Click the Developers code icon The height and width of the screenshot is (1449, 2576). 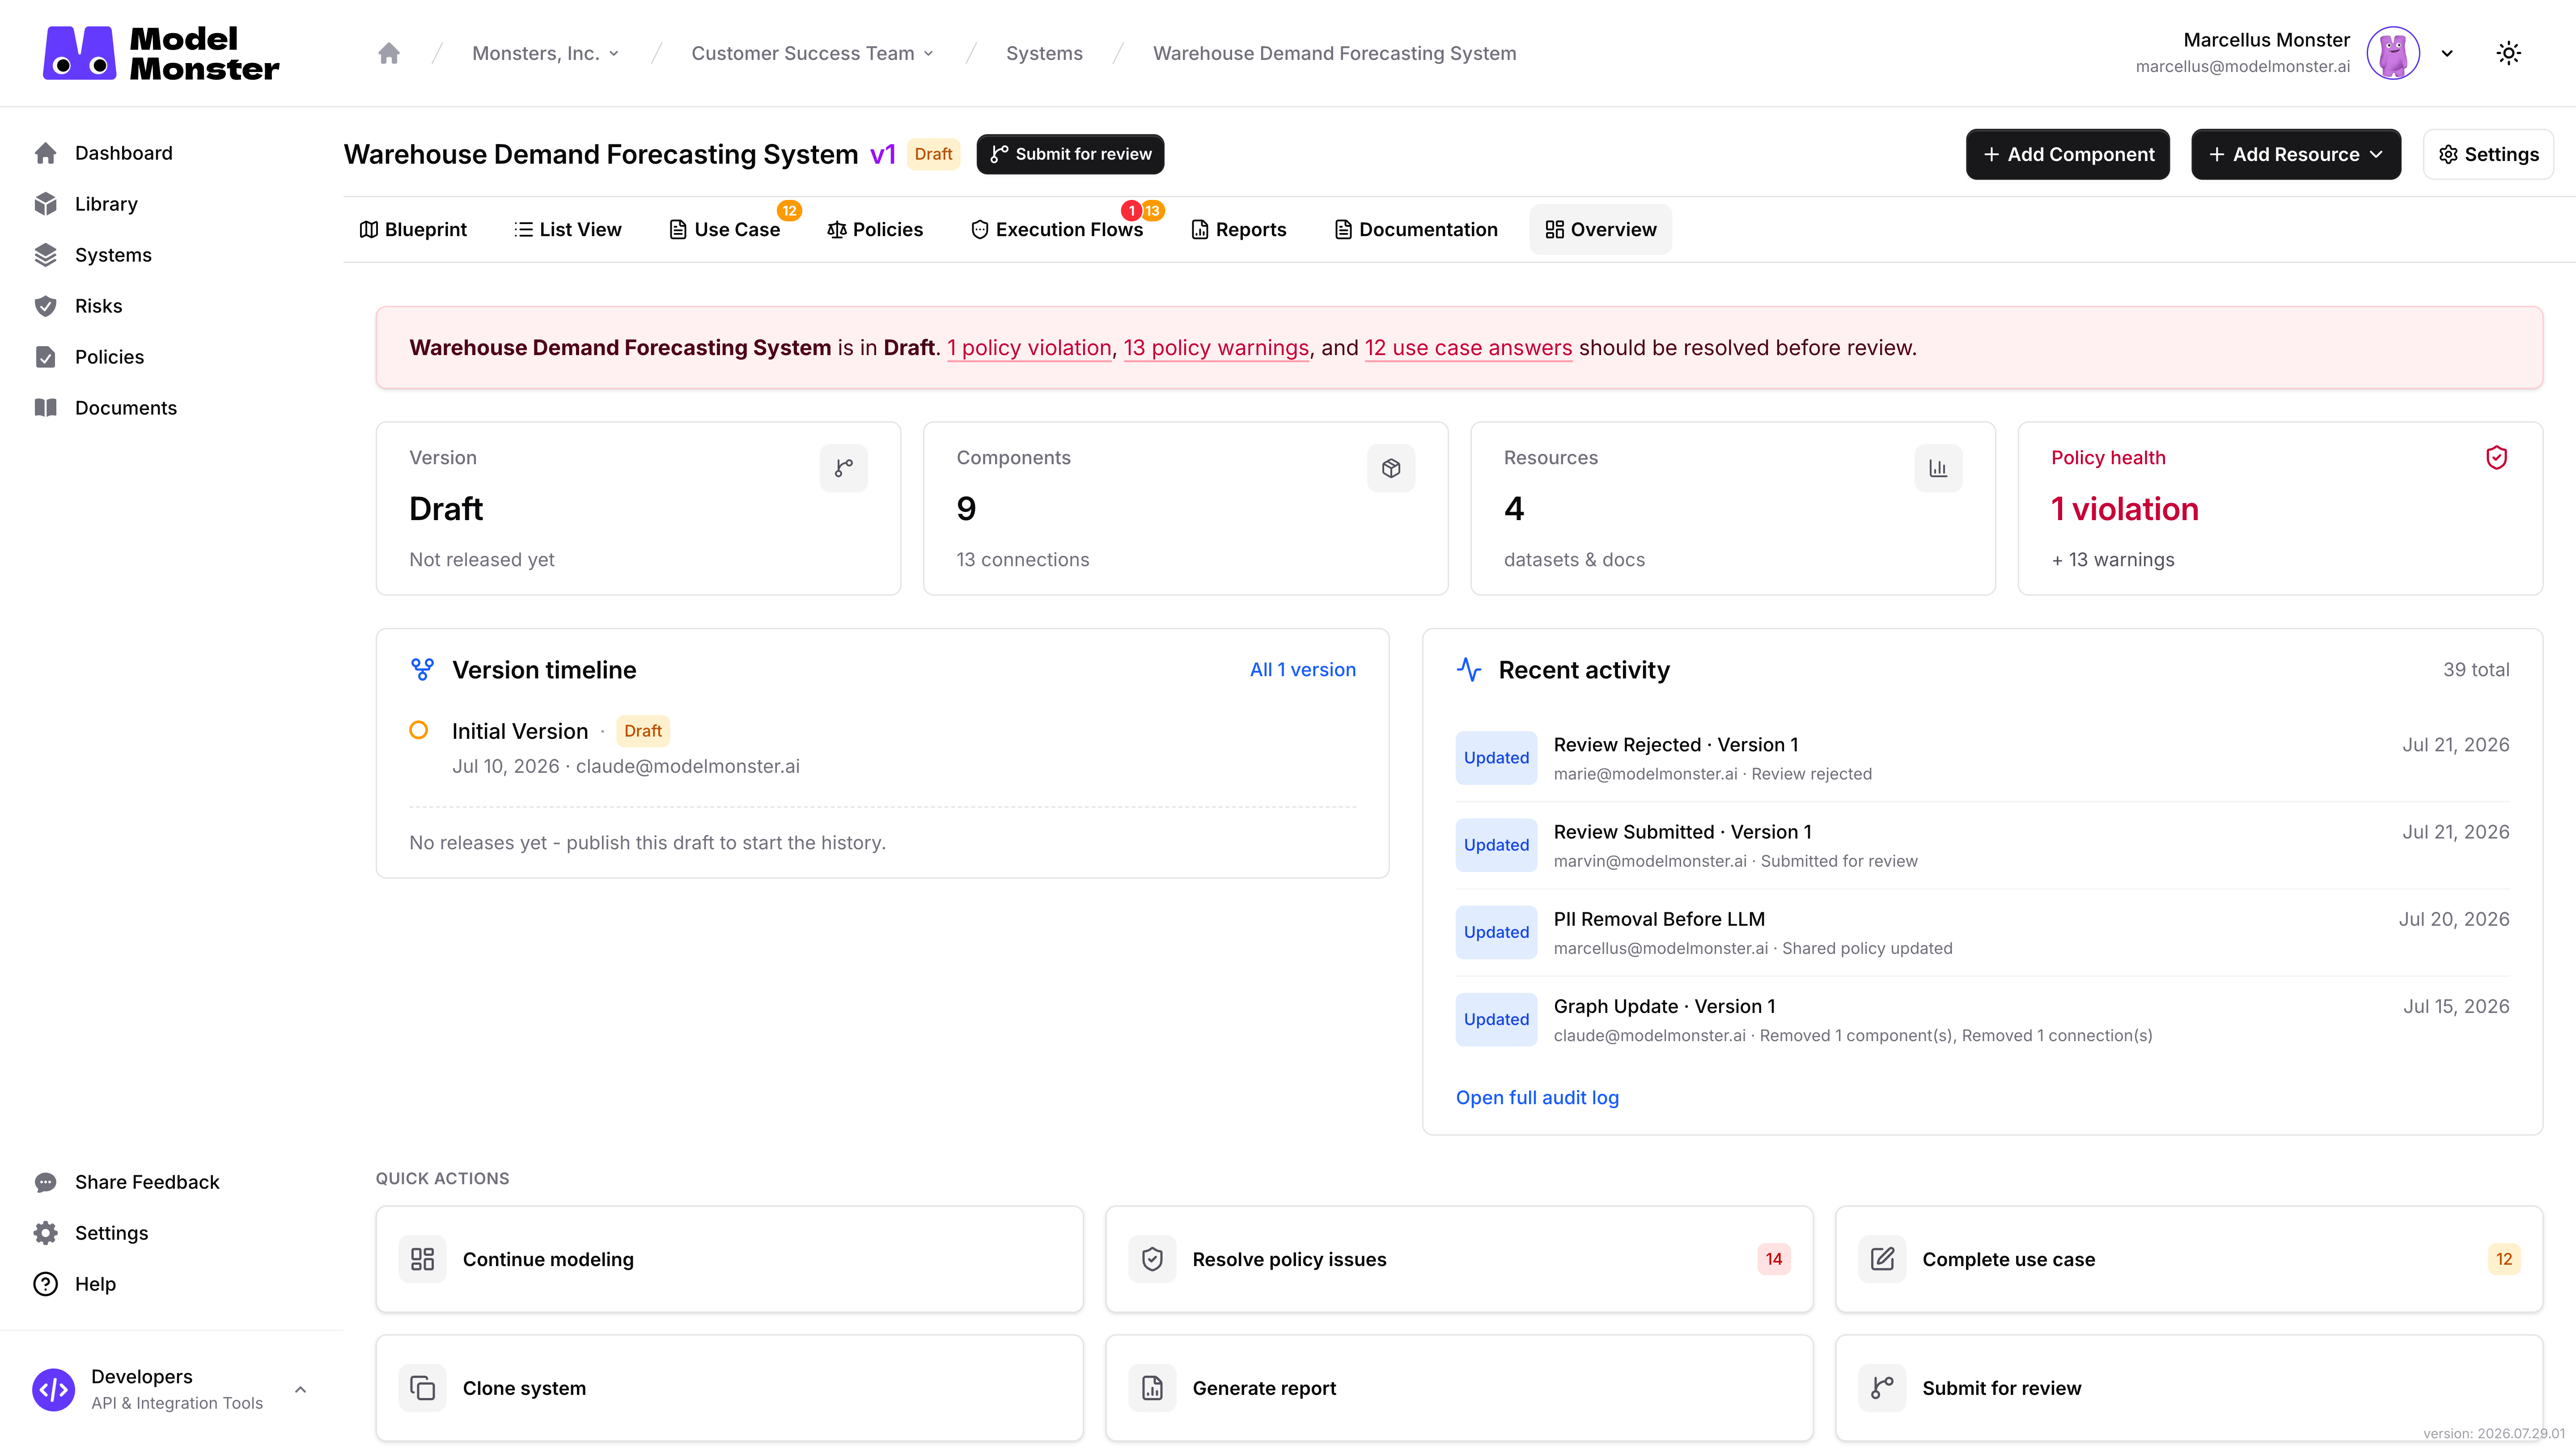[x=53, y=1390]
